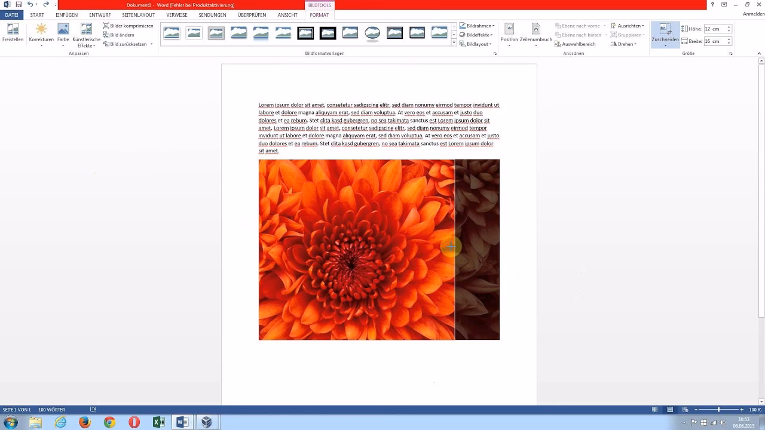
Task: Switch to the Lesemodus view in status bar
Action: [x=654, y=410]
